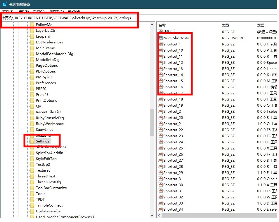Click the Preferences folder icon
This screenshot has height=222, width=279.
coord(32,83)
